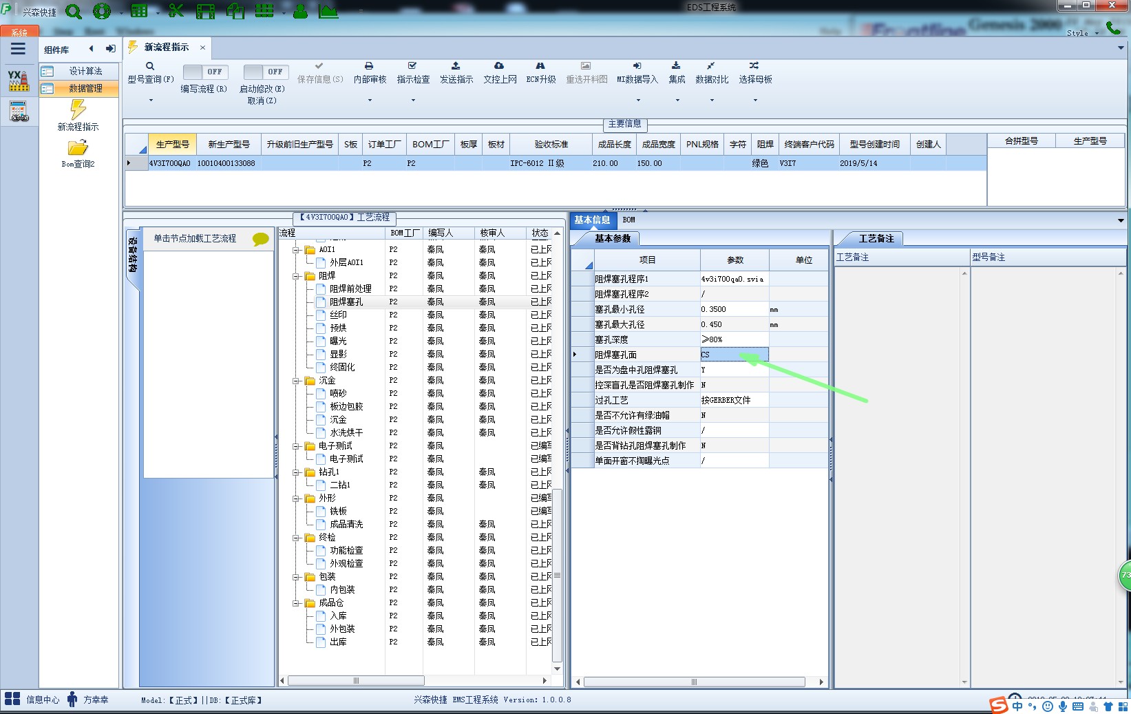Image resolution: width=1131 pixels, height=714 pixels.
Task: Click the green lifebuoy help icon
Action: tap(102, 11)
